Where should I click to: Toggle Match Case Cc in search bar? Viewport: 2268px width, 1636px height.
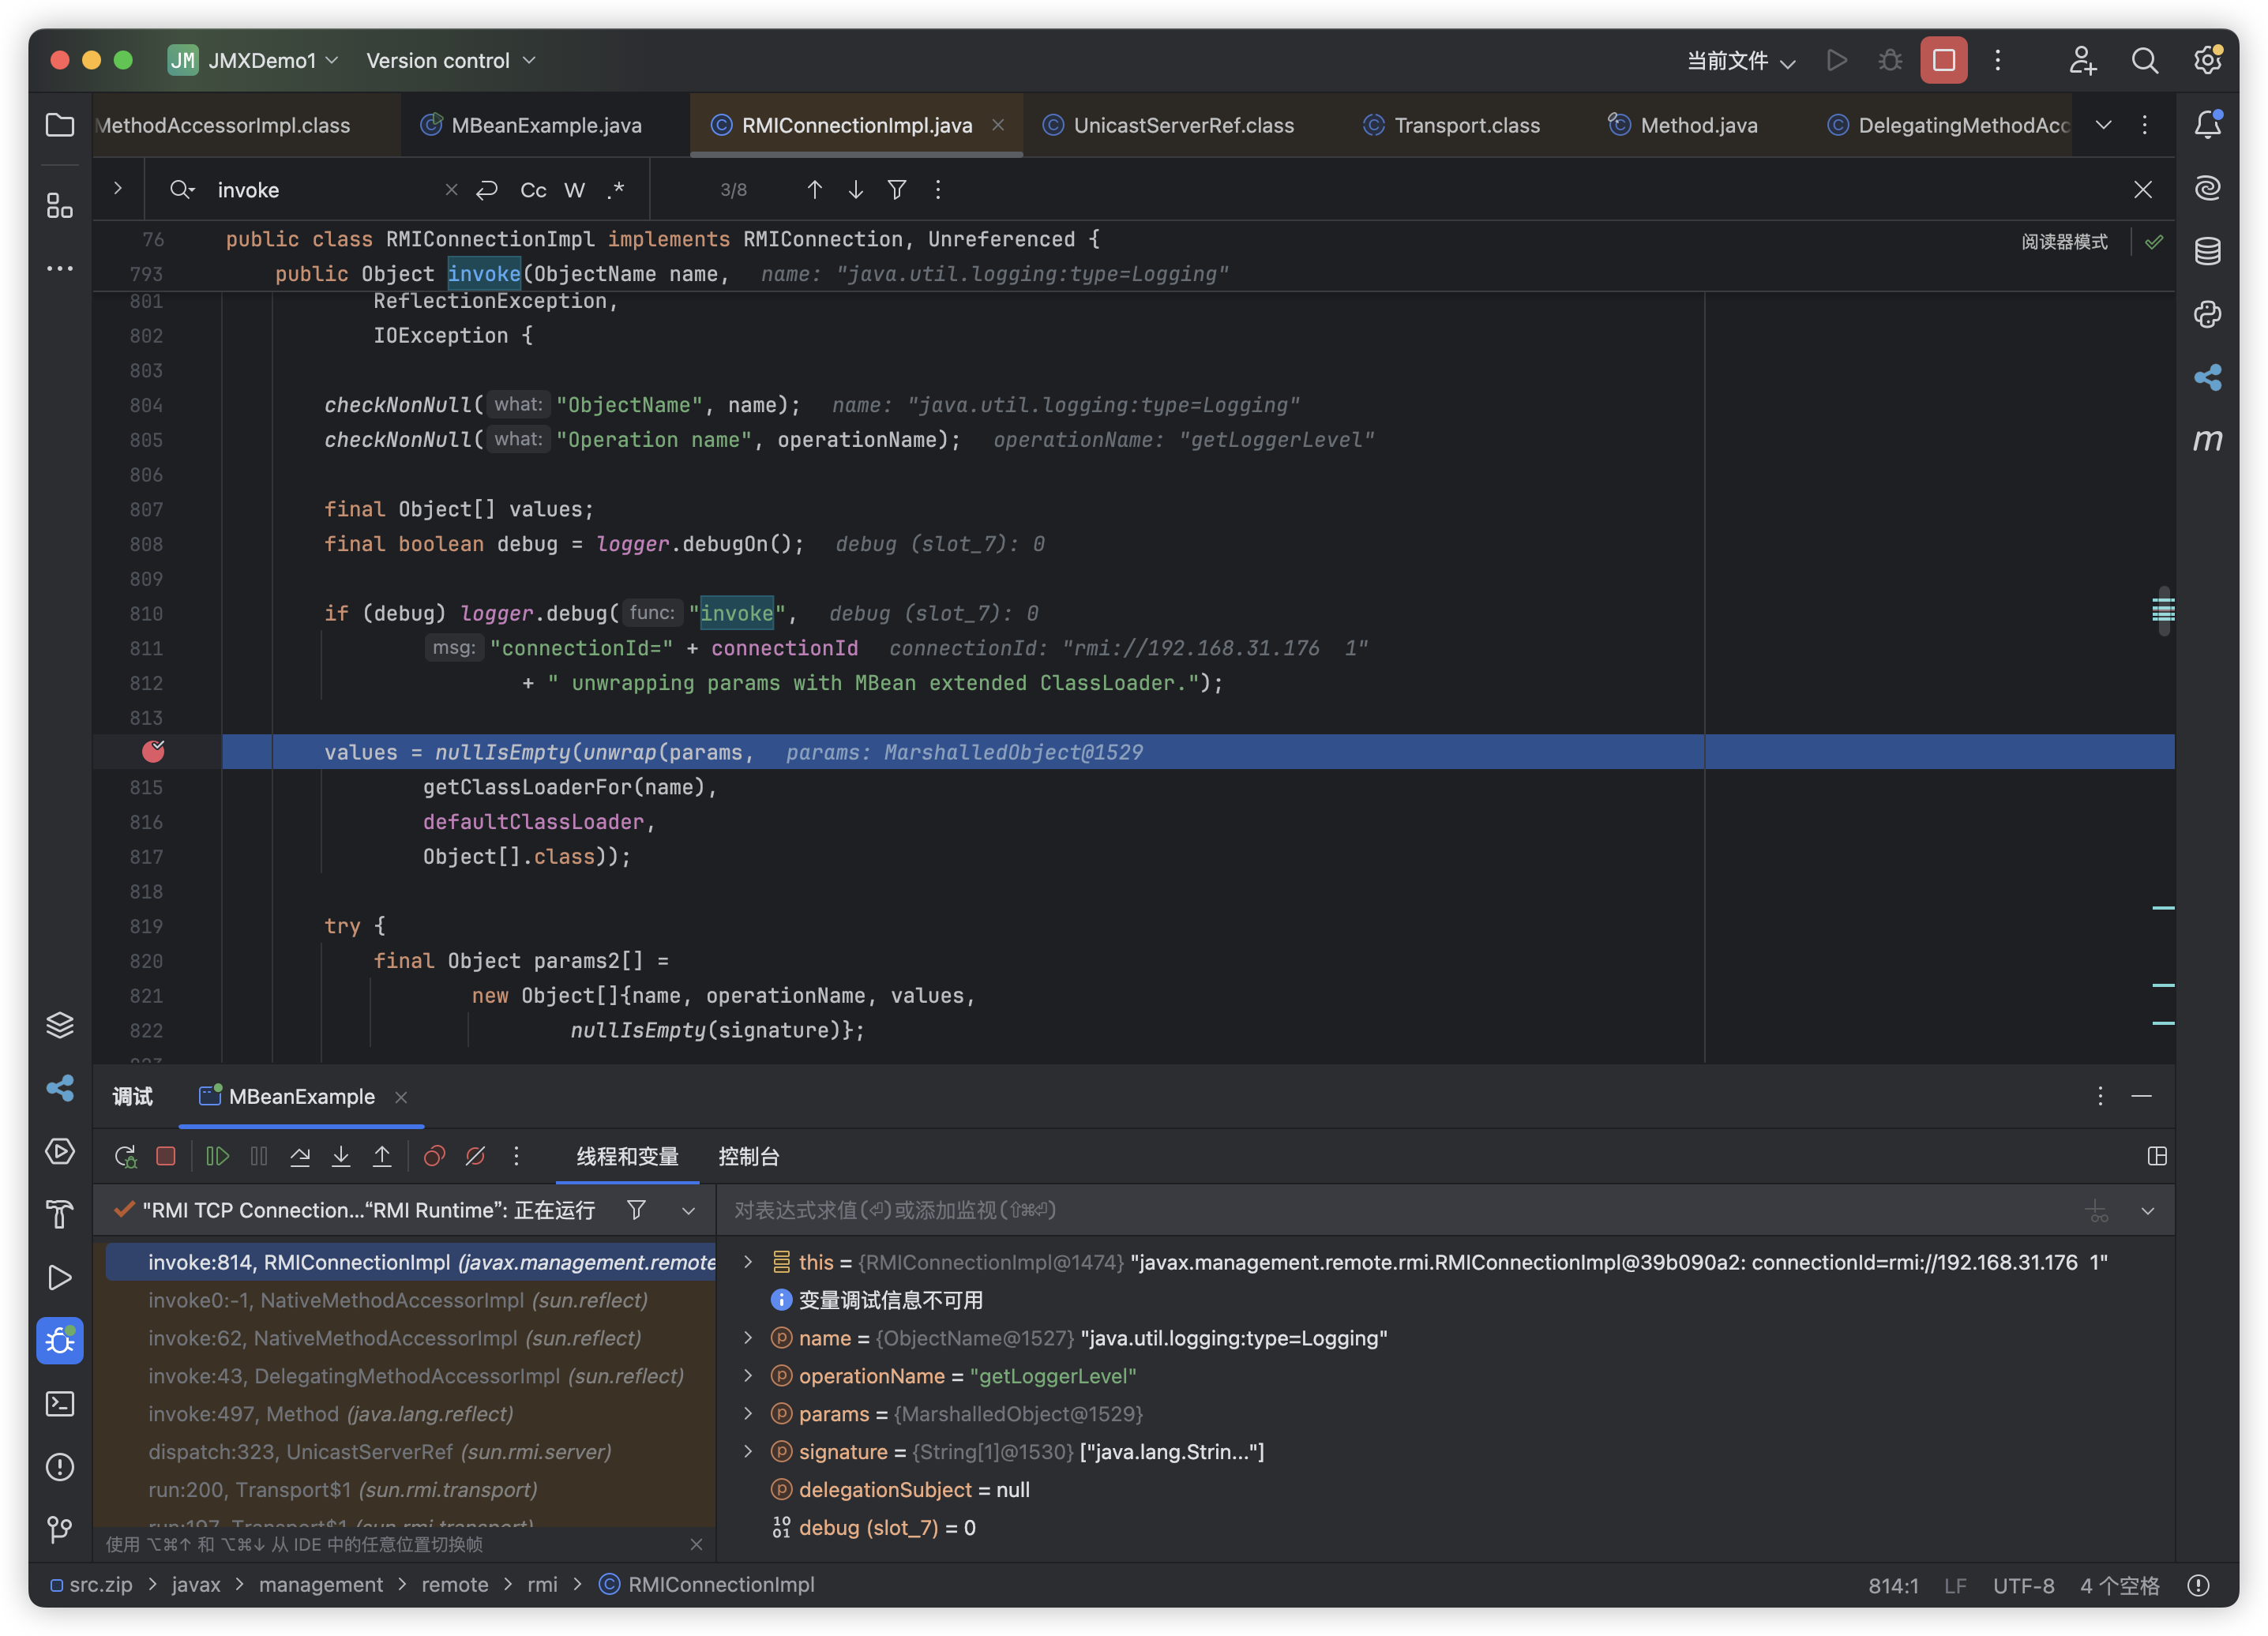click(x=533, y=190)
